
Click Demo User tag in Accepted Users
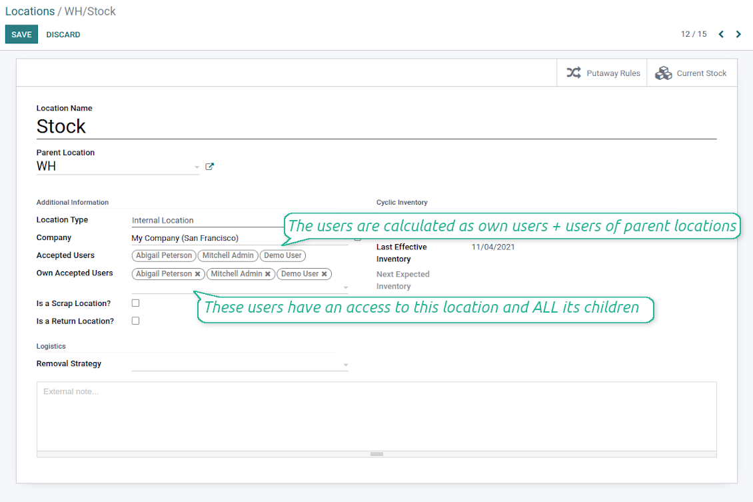pos(283,255)
